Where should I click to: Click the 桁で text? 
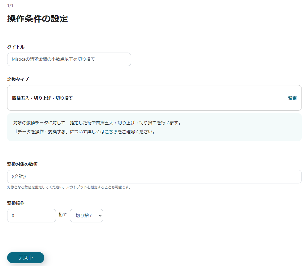[x=63, y=215]
